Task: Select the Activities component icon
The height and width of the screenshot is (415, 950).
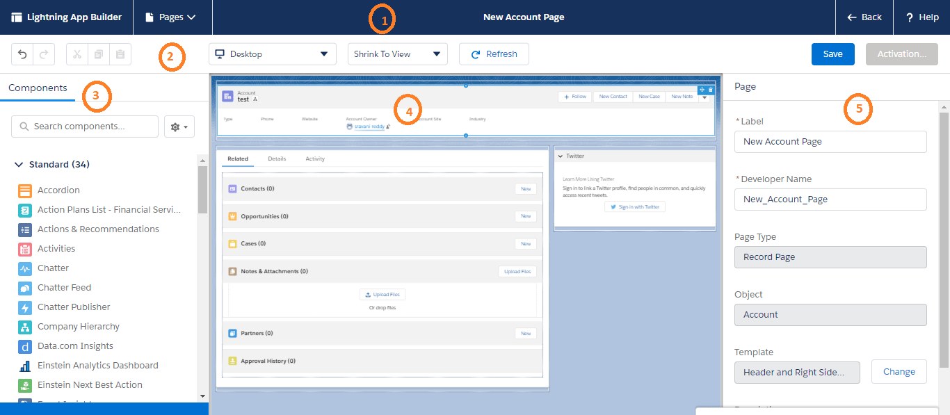Action: 25,249
